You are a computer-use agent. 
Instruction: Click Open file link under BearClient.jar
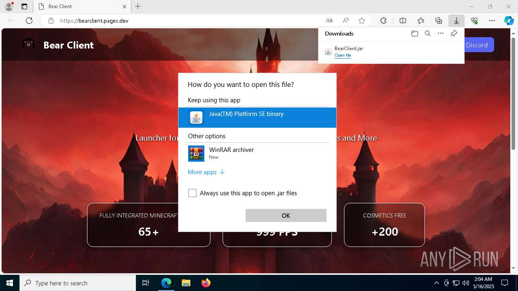(343, 55)
